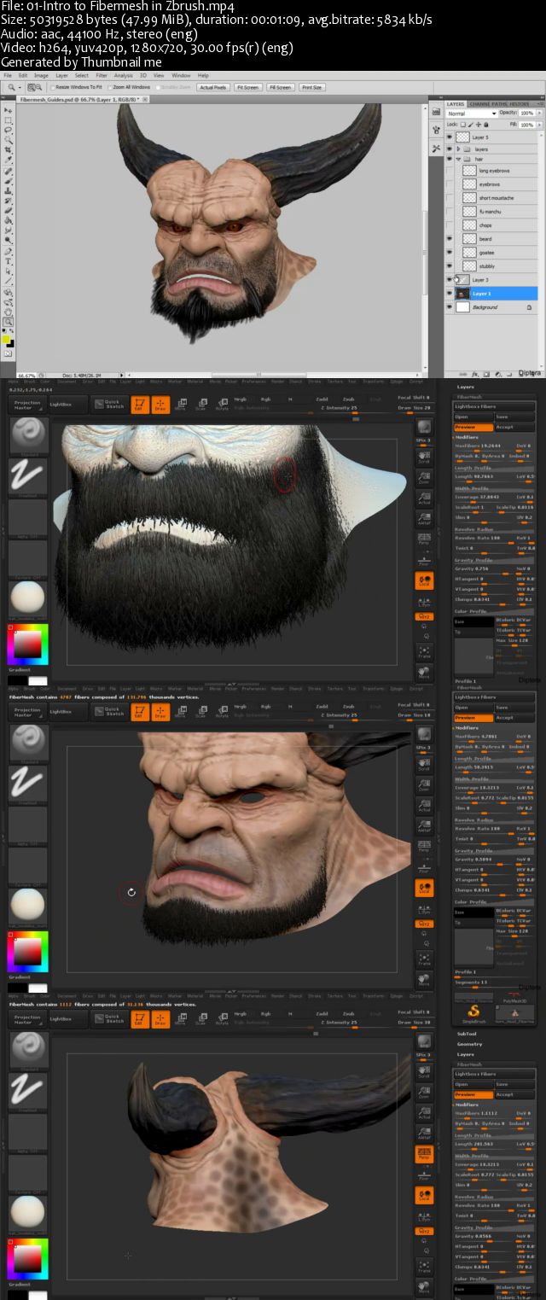
Task: Select the Move tool in Photoshop toolbar
Action: [x=9, y=110]
